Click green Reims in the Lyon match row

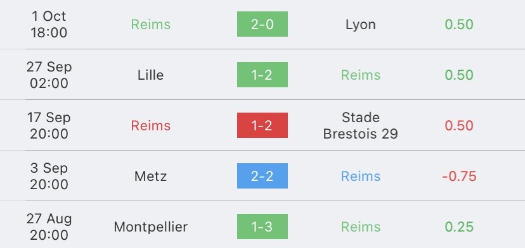(151, 25)
